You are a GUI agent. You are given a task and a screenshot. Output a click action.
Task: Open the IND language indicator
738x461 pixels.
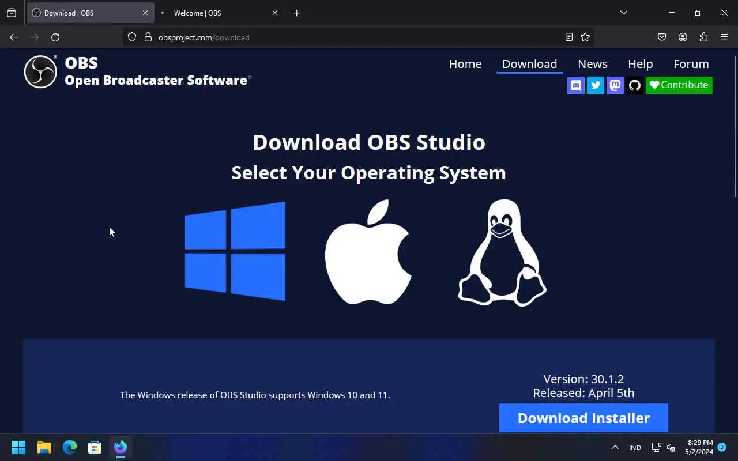[635, 448]
